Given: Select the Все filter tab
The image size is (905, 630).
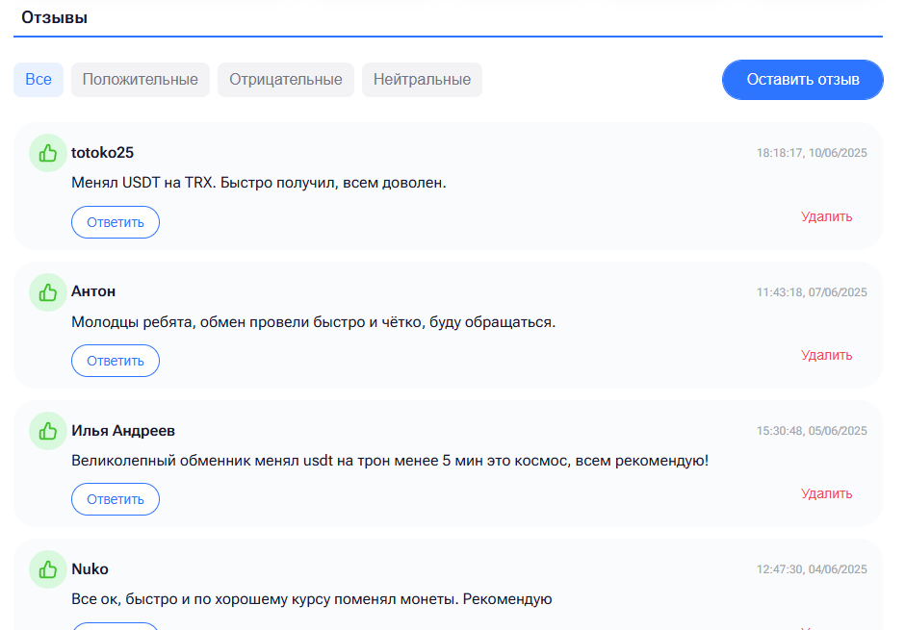Looking at the screenshot, I should tap(39, 80).
